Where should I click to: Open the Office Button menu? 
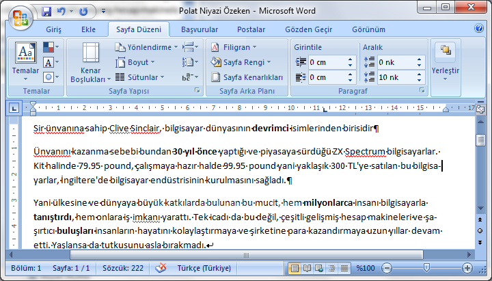coord(20,18)
